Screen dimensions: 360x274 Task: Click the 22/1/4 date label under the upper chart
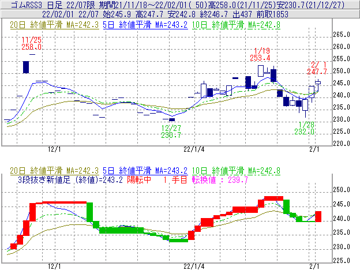[194, 149]
